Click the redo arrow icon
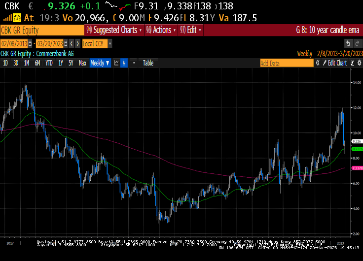 pos(357,43)
